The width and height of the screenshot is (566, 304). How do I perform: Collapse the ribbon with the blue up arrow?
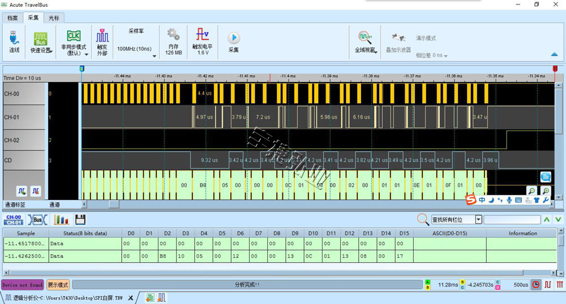tap(554, 54)
